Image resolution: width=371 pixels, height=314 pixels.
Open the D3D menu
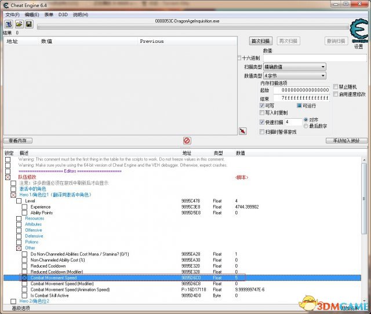coord(63,14)
